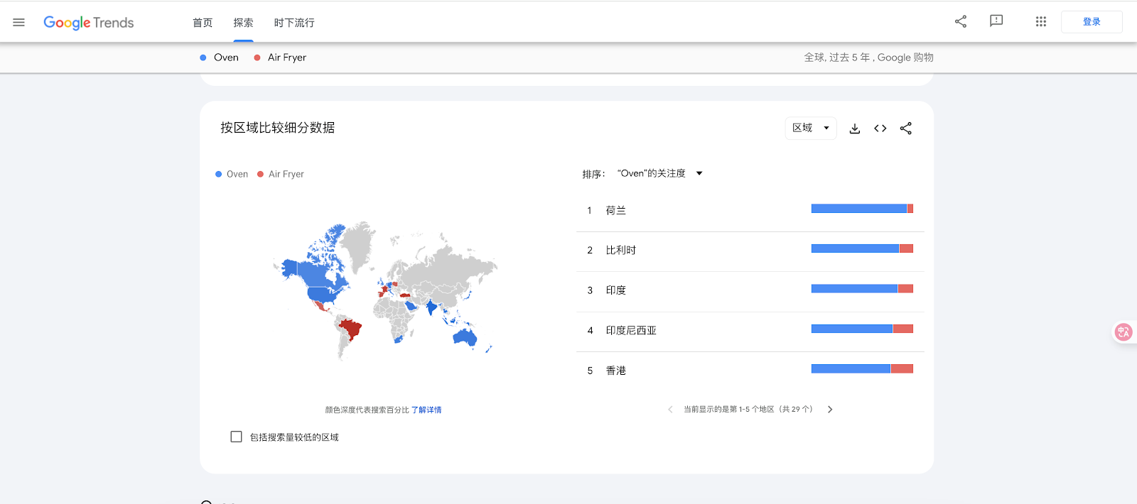Open the 区域 dropdown

tap(811, 128)
